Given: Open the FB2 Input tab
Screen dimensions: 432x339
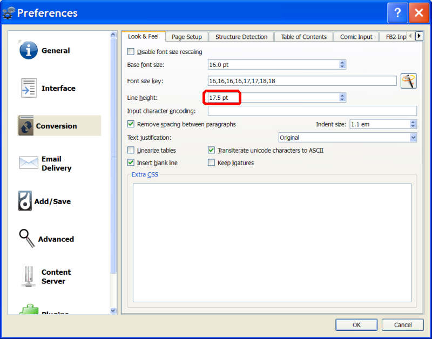Looking at the screenshot, I should [x=393, y=37].
